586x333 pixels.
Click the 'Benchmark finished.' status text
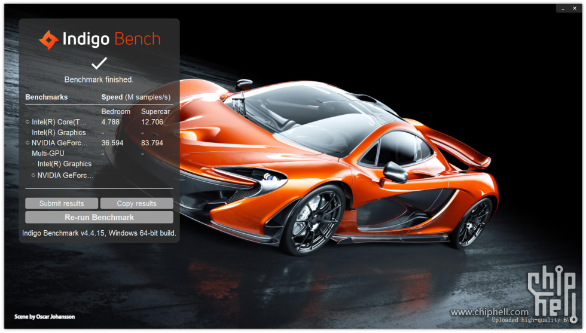[x=99, y=80]
